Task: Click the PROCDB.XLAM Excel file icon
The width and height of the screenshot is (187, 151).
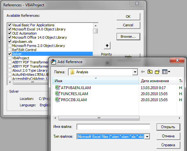Action: 57,100
